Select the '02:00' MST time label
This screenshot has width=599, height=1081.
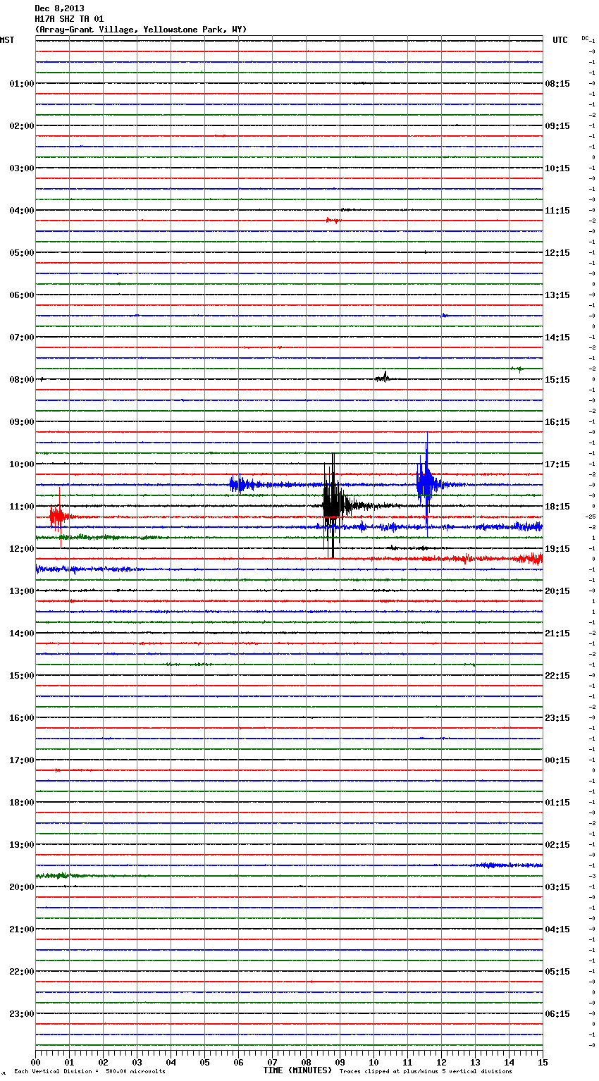22,126
